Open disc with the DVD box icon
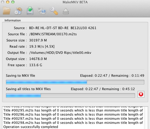Viewport: 150px width, 129px height. pos(18,11)
